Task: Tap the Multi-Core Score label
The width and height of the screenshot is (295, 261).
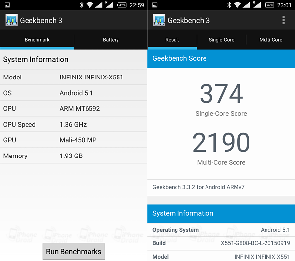Action: point(221,162)
